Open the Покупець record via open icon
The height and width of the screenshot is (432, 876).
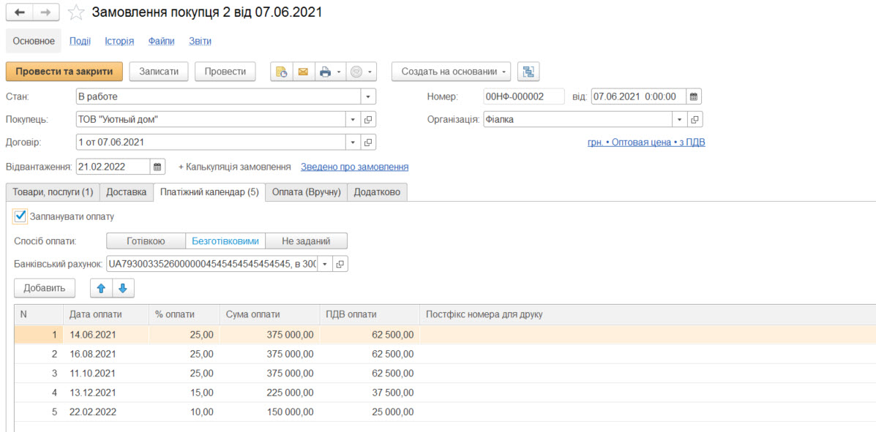[369, 119]
